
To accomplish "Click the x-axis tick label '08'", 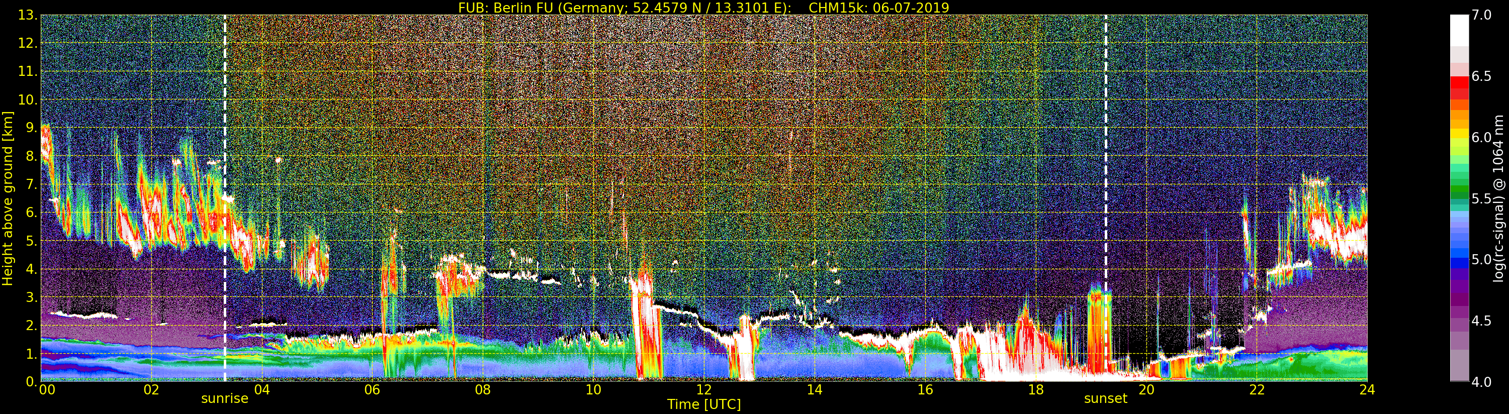I will 483,389.
